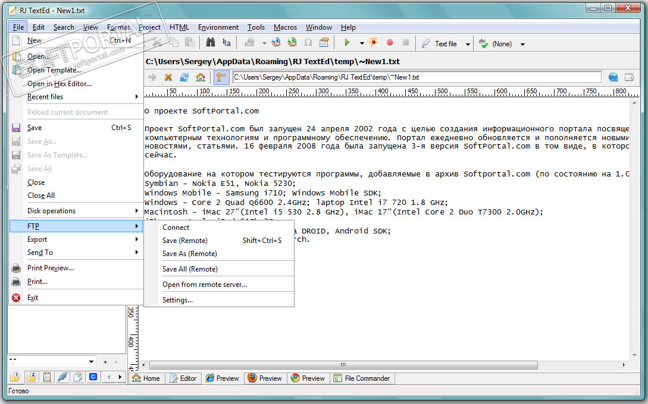The height and width of the screenshot is (404, 648).
Task: Click the lightning record macro icon
Action: [374, 43]
